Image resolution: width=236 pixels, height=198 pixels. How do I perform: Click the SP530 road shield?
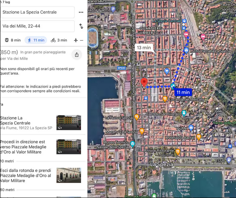(x=121, y=68)
